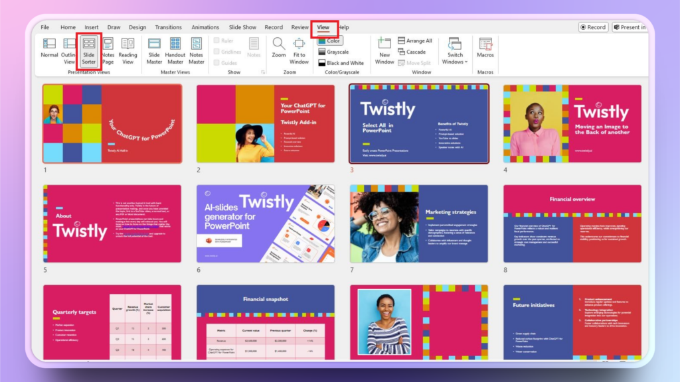The image size is (680, 382).
Task: Open the Animations tab
Action: (205, 27)
